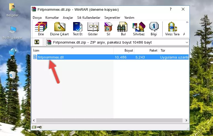Show more toolbar items chevron
The height and width of the screenshot is (136, 213).
(x=187, y=22)
